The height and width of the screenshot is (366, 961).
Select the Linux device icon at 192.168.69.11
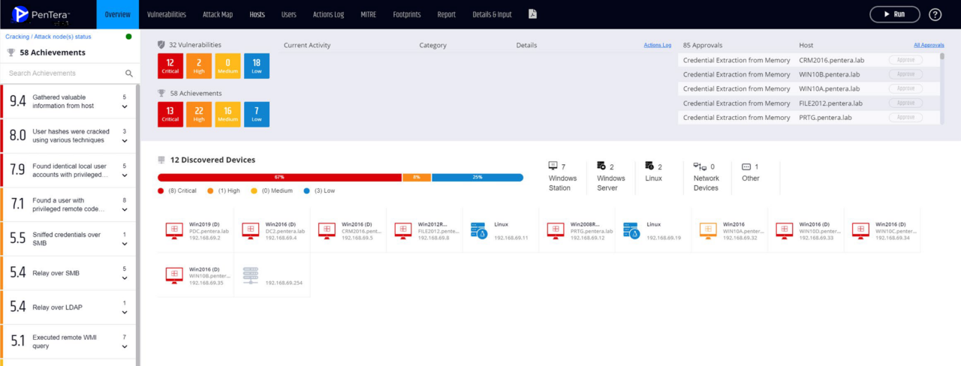(479, 231)
